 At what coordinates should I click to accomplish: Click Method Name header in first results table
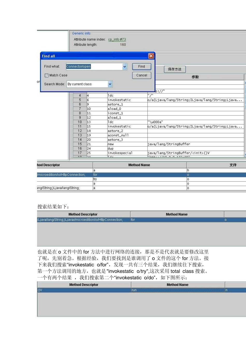tap(140, 165)
